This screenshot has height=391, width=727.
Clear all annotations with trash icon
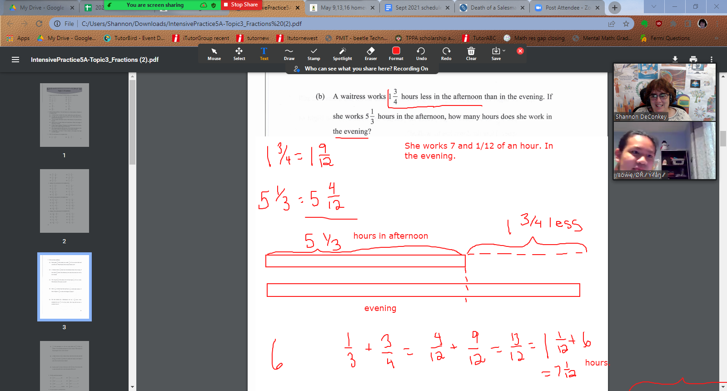(471, 54)
